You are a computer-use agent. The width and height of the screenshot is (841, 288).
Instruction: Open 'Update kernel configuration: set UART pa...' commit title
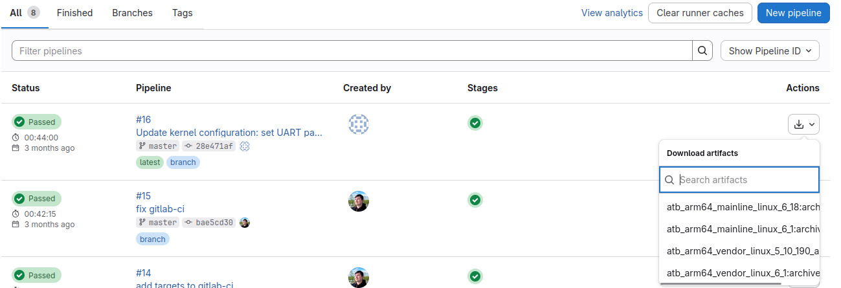click(229, 133)
